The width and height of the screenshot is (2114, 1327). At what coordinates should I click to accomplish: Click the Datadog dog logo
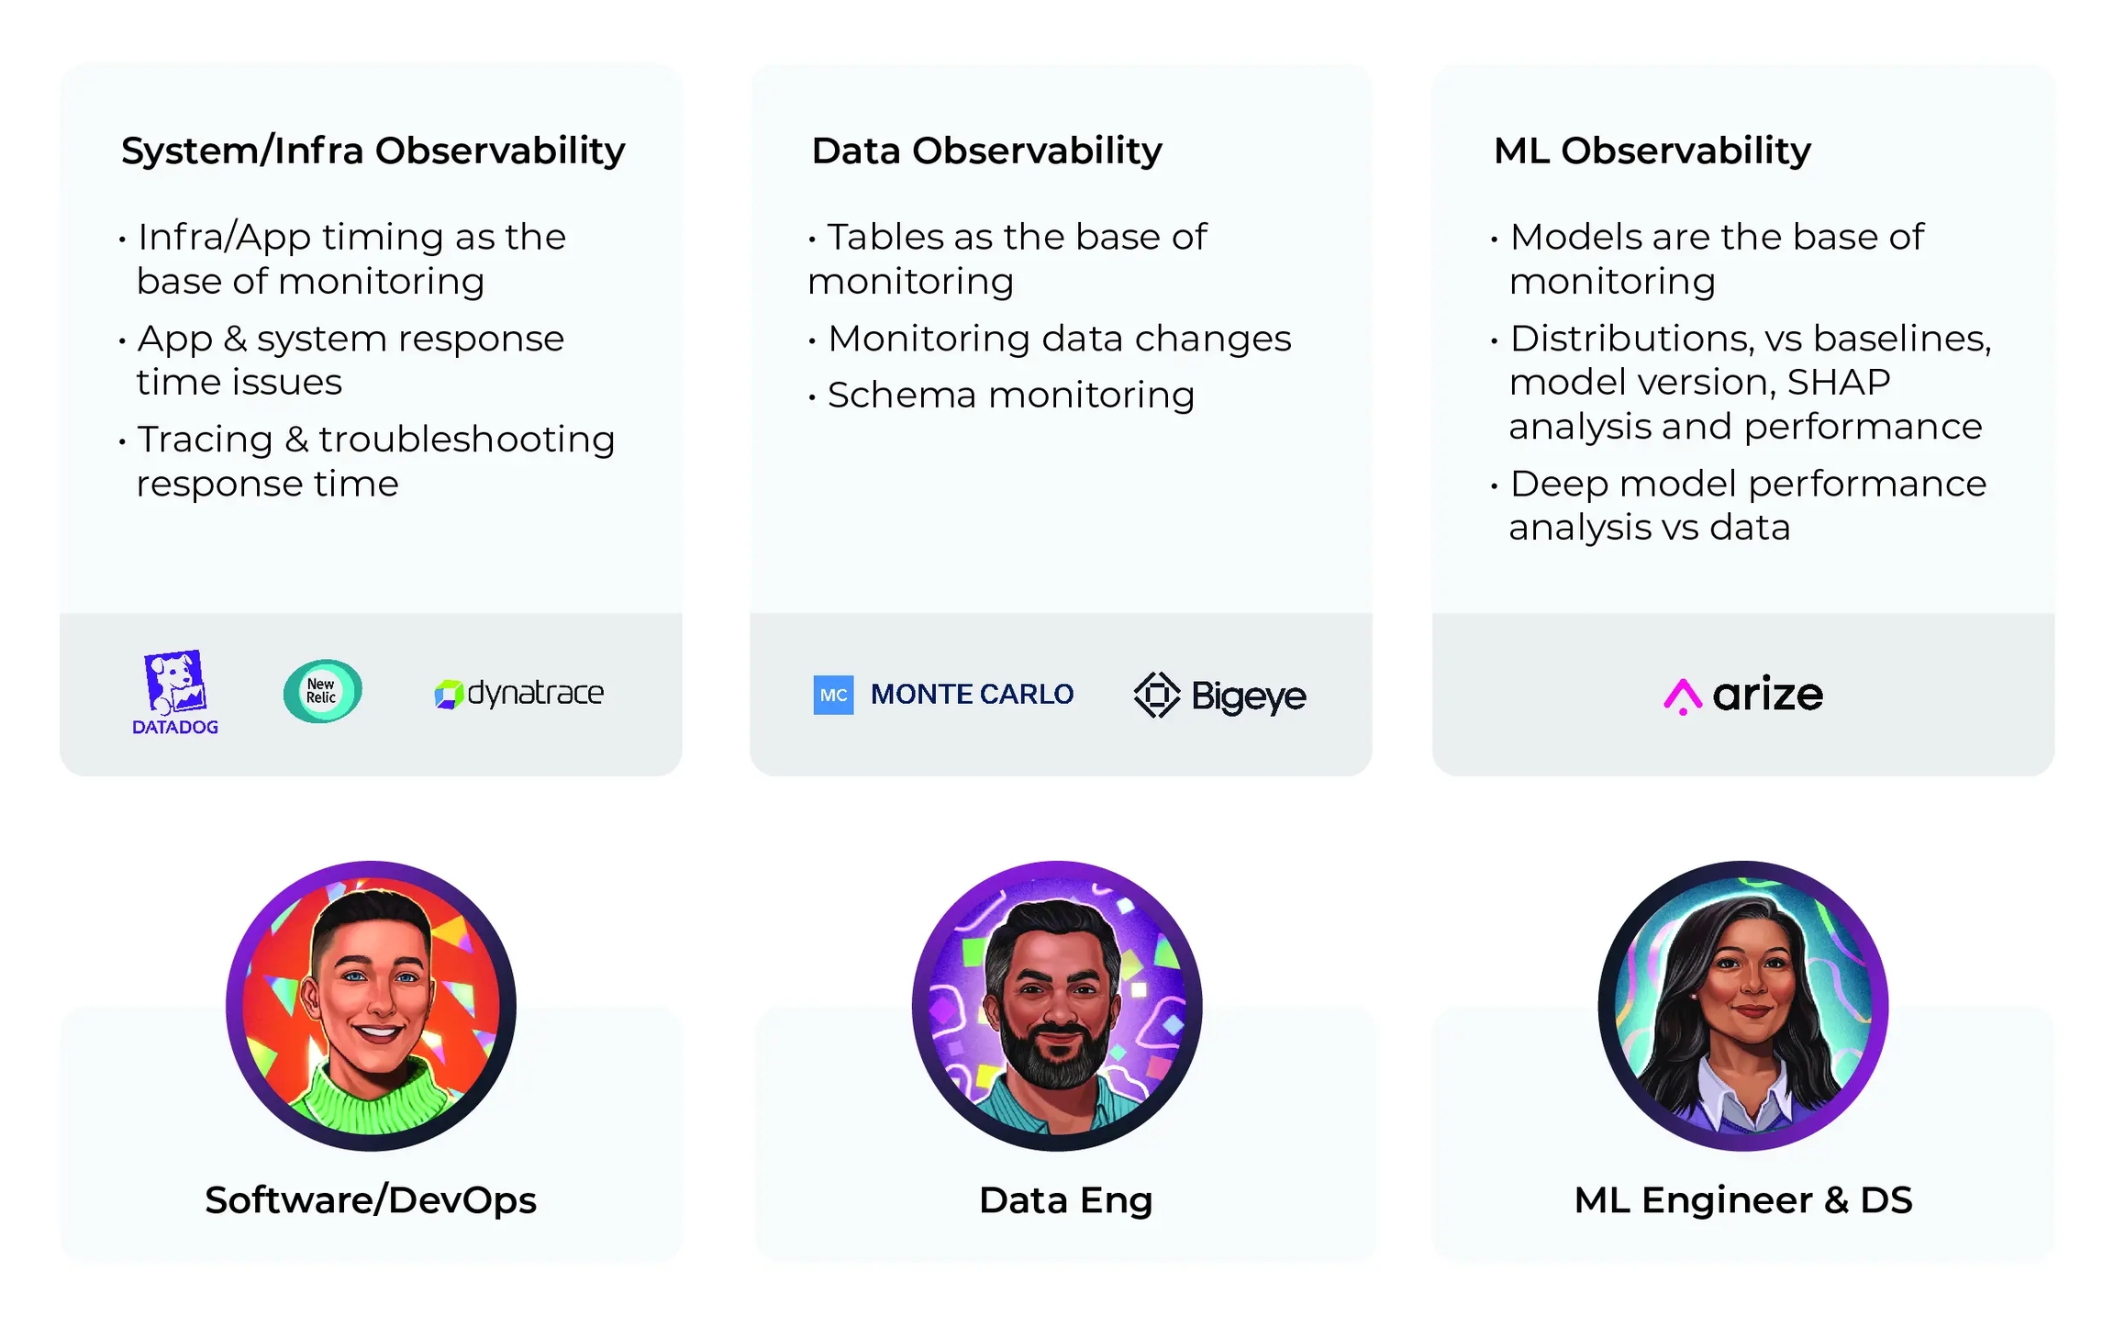[x=175, y=683]
